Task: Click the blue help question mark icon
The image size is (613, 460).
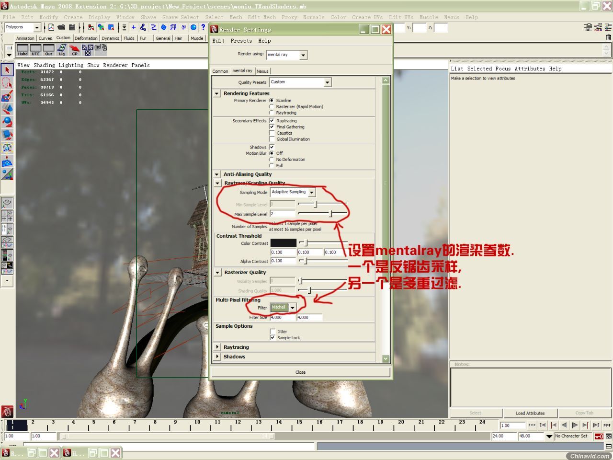Action: click(x=204, y=27)
